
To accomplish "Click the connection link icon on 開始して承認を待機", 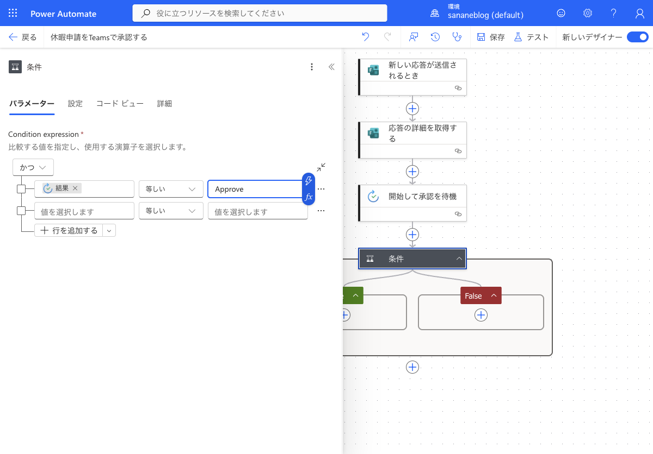I will pyautogui.click(x=458, y=214).
